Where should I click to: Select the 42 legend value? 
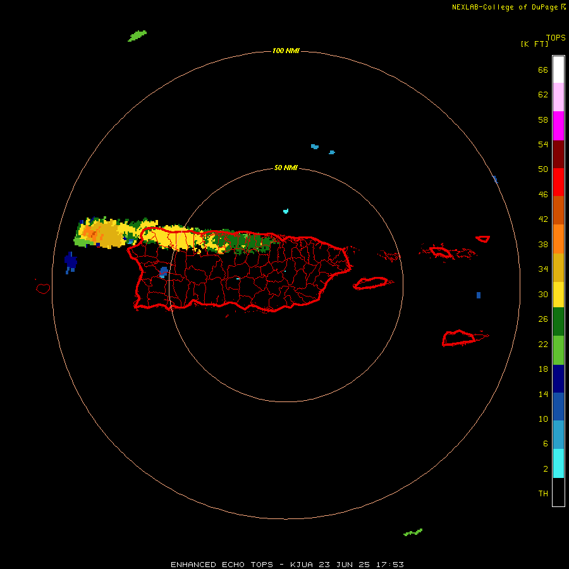point(543,219)
